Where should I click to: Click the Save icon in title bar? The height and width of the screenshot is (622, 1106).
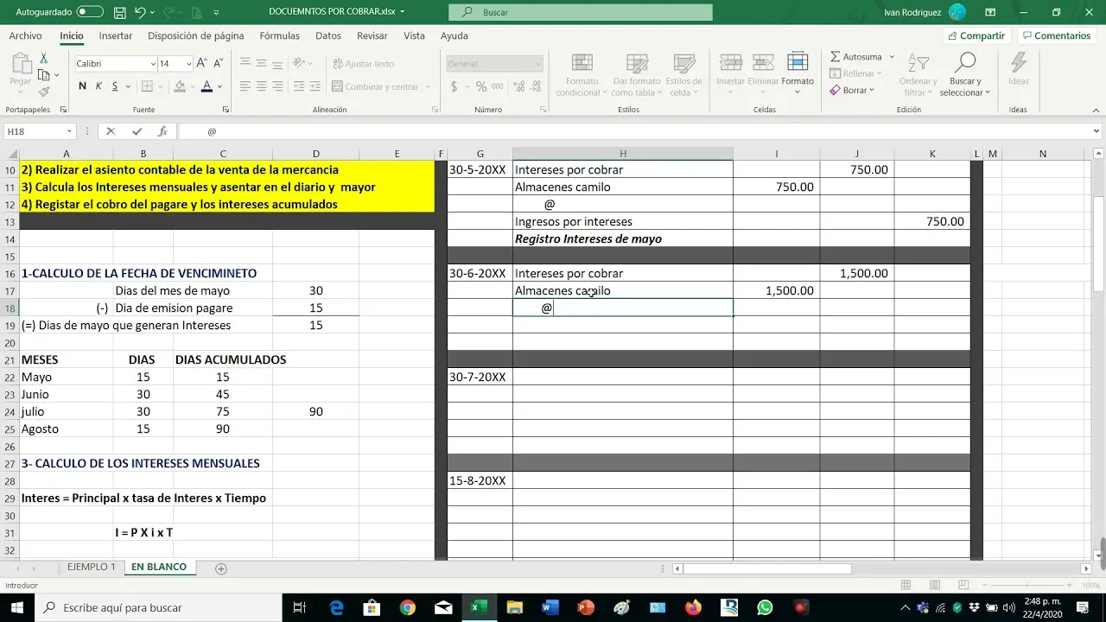119,12
